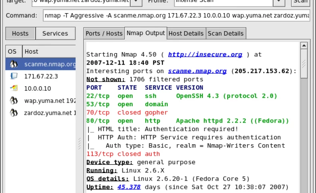Sort by the Host column header

coord(49,52)
